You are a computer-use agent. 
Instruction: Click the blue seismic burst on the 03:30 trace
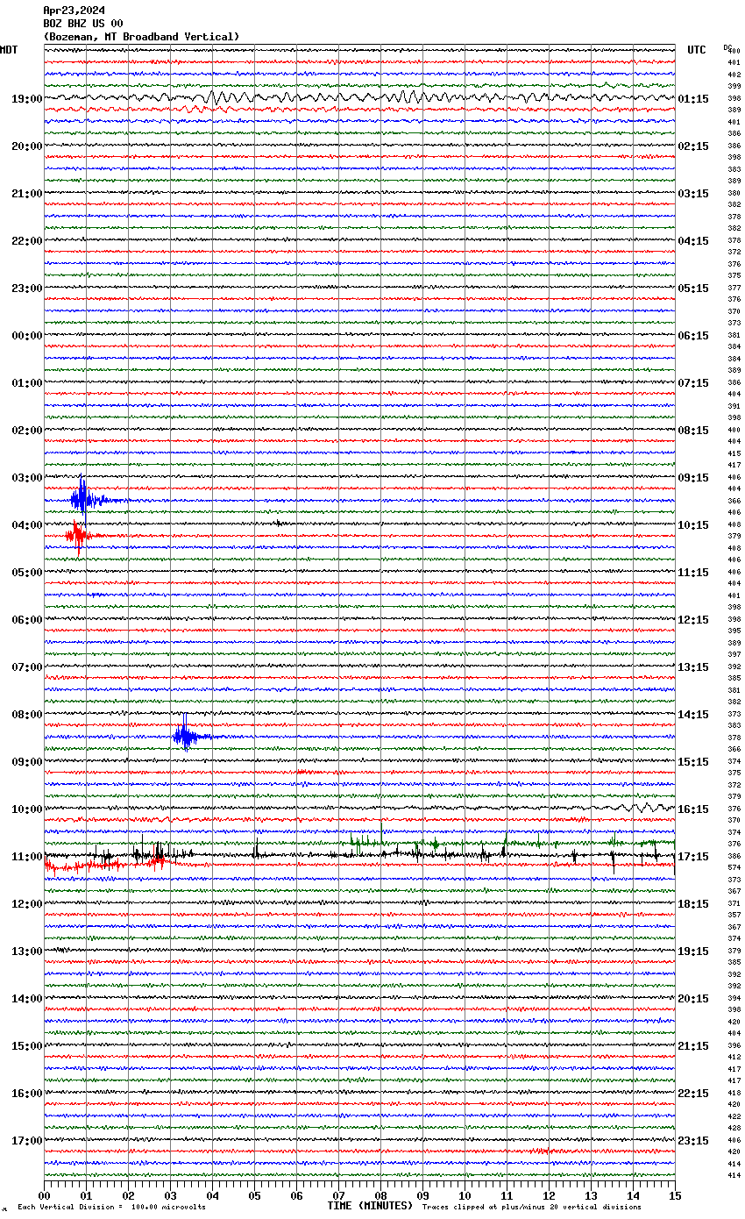coord(82,500)
